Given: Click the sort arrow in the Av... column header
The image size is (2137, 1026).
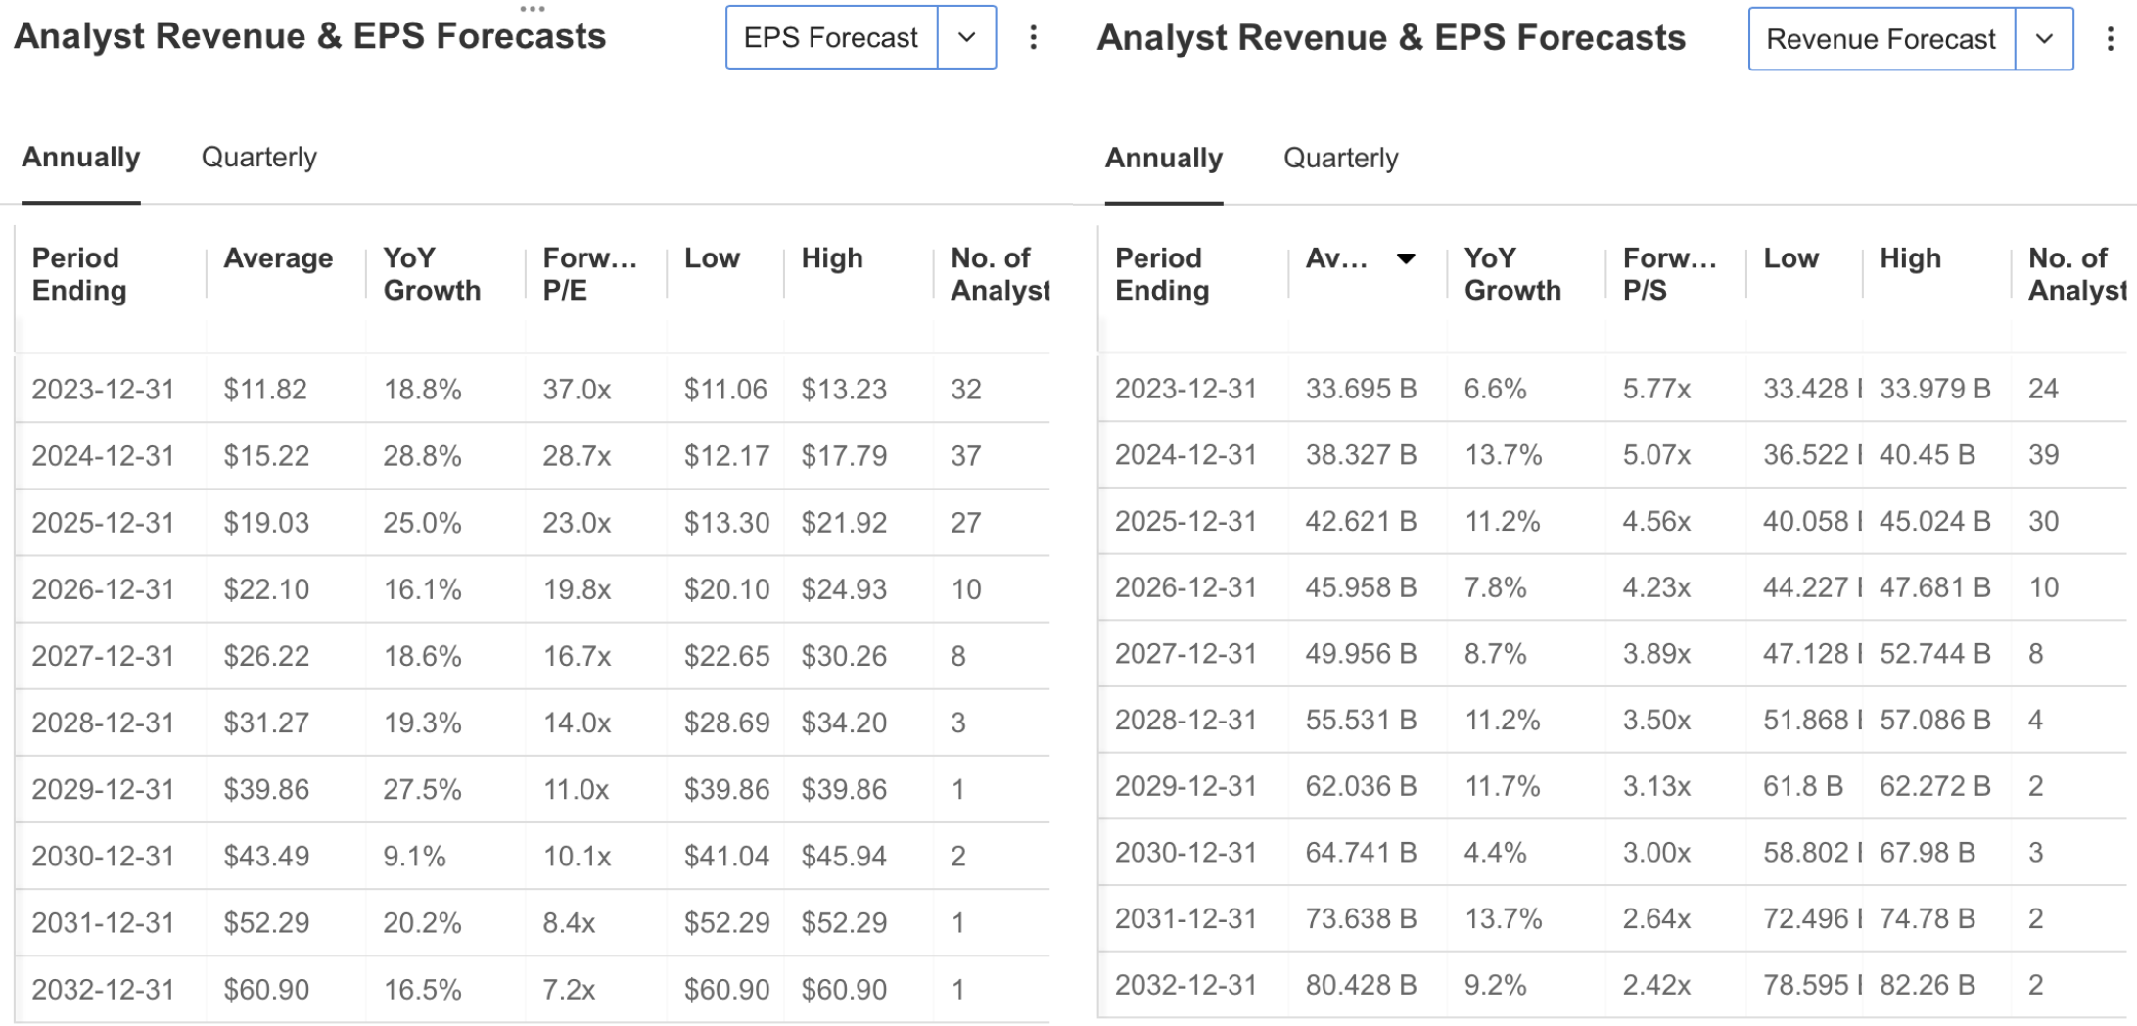Looking at the screenshot, I should click(1406, 258).
